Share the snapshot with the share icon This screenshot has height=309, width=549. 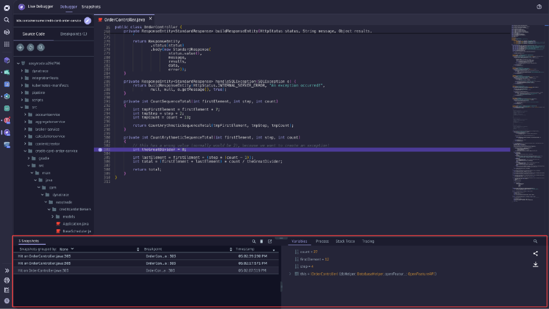coord(535,253)
